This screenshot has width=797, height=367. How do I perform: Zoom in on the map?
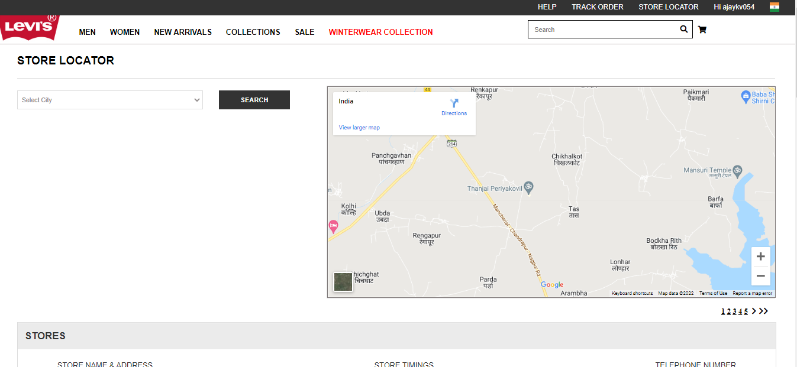click(761, 256)
